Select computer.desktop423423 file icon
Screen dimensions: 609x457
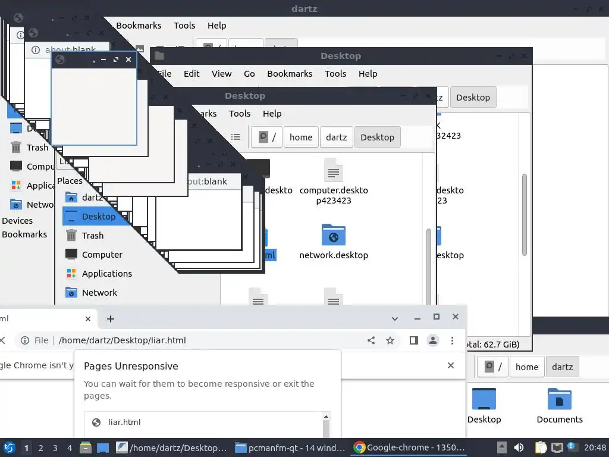coord(334,181)
